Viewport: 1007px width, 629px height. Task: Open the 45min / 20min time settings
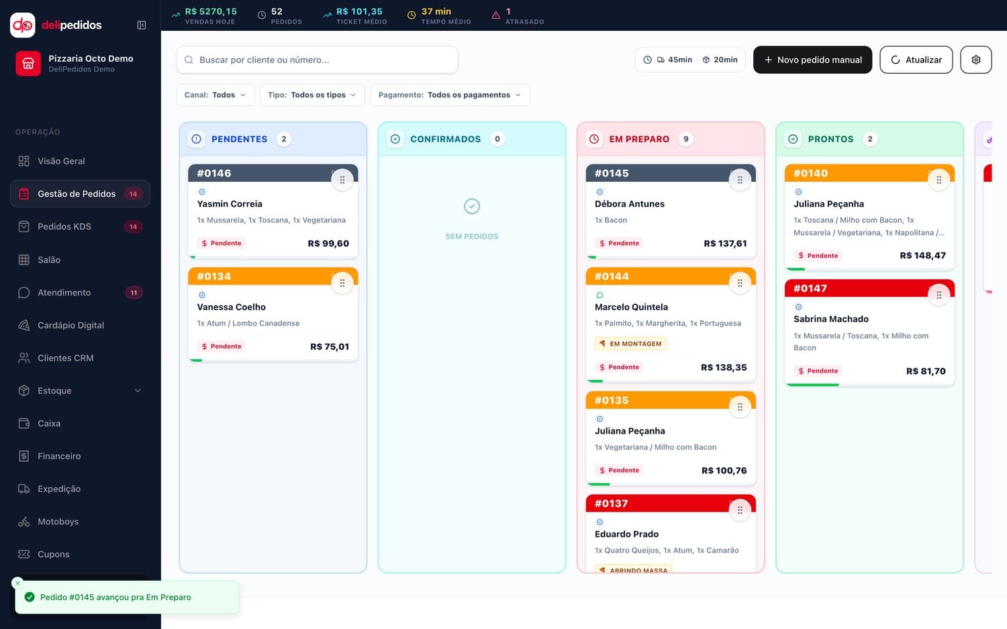690,60
